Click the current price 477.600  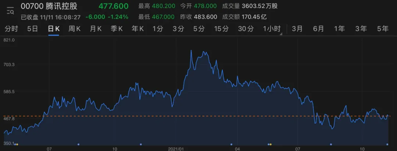[x=114, y=6]
